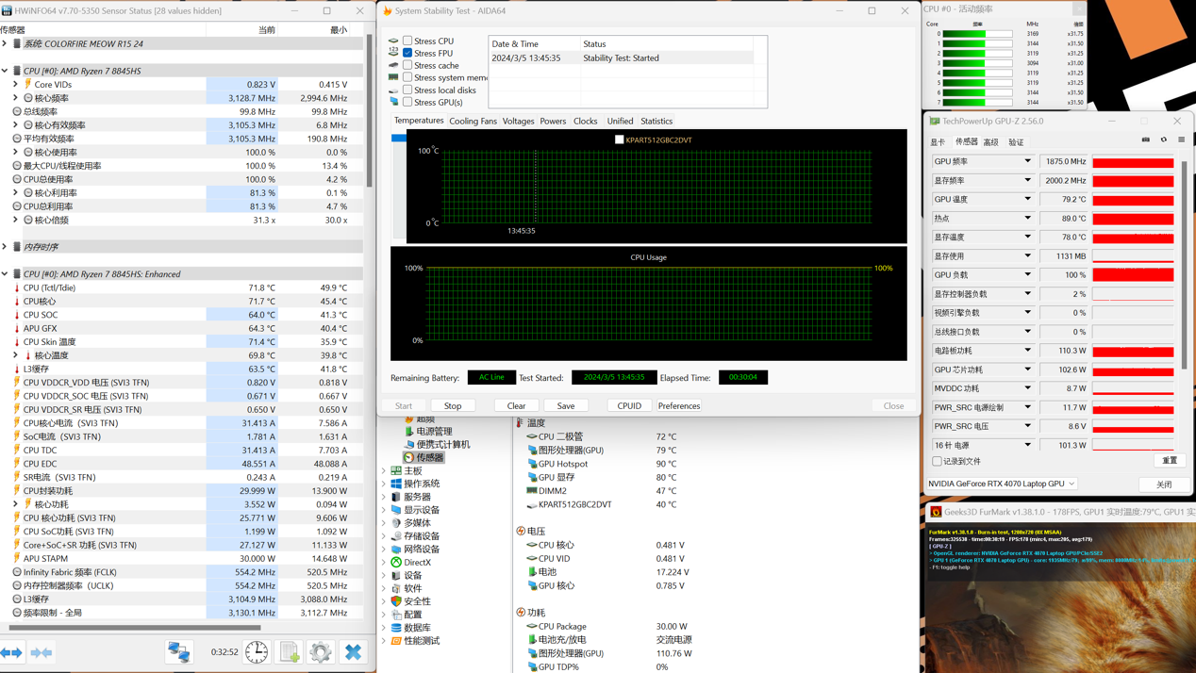Click HWiNFO expand-layout double arrow icon
1196x673 pixels.
coord(11,652)
